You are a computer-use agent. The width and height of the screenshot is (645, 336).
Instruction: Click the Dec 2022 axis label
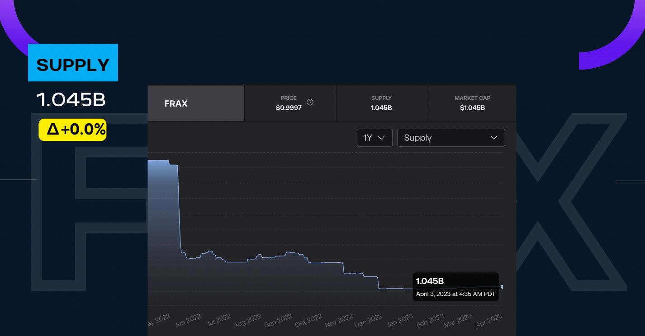(x=368, y=321)
